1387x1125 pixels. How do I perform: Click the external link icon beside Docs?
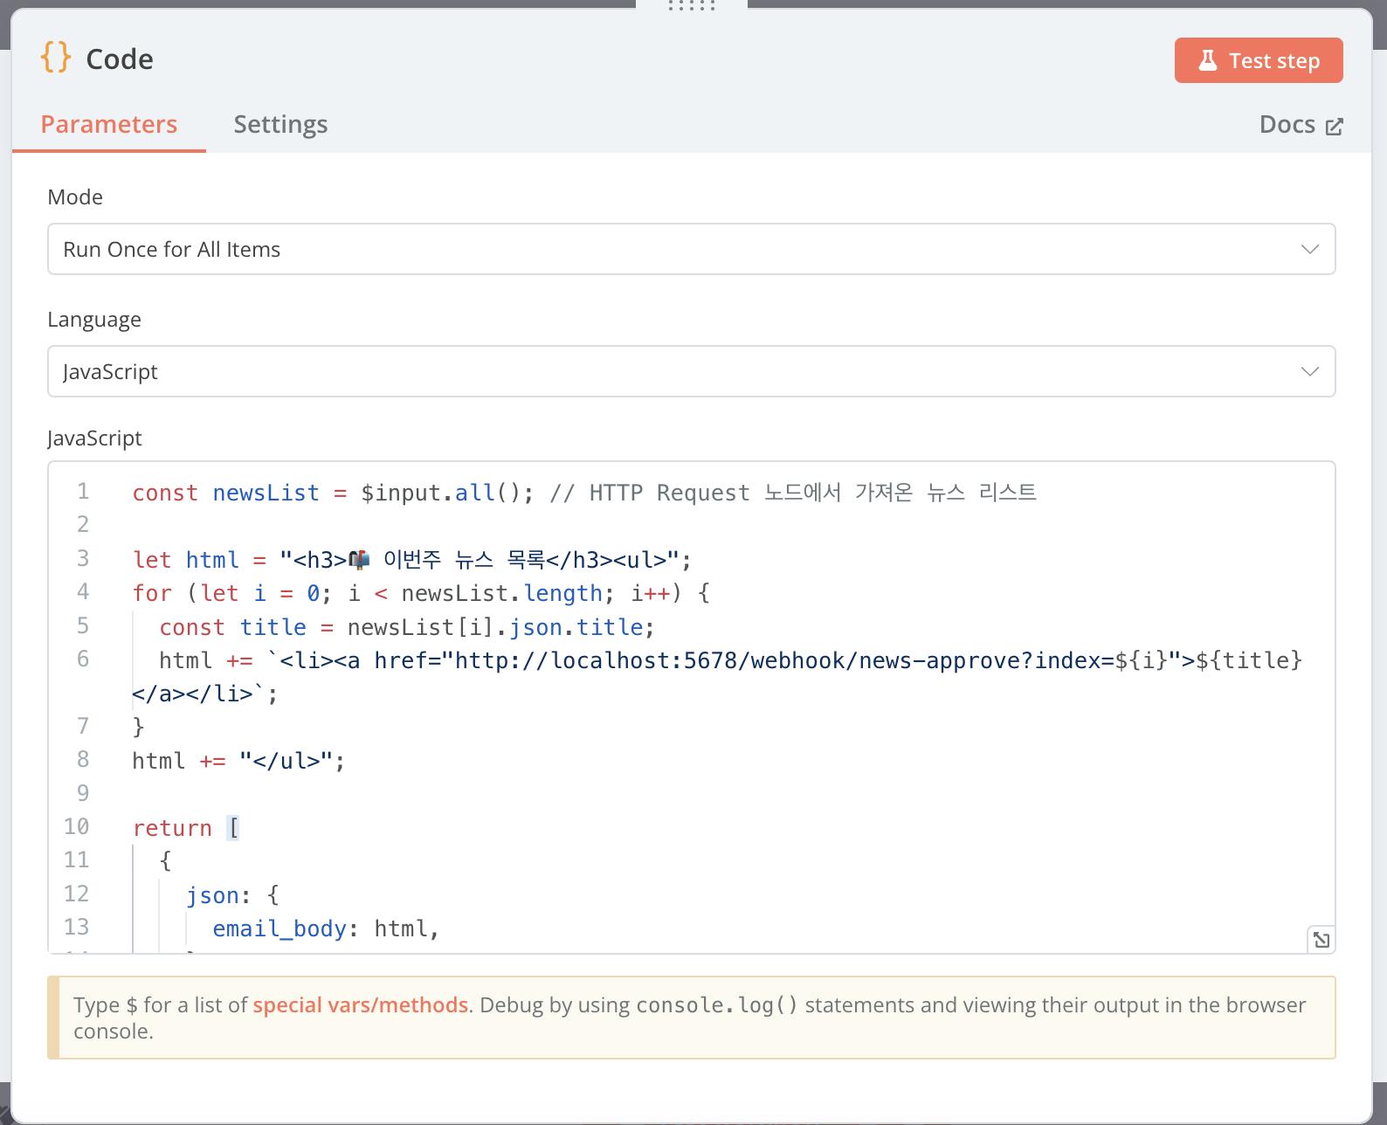pyautogui.click(x=1334, y=127)
